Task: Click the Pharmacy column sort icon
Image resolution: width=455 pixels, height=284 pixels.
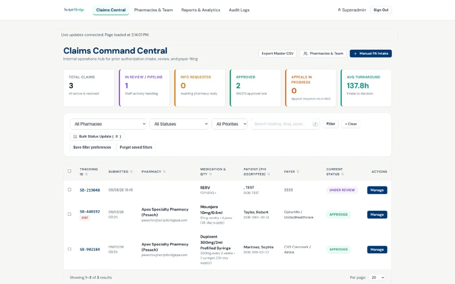Action: (x=164, y=172)
